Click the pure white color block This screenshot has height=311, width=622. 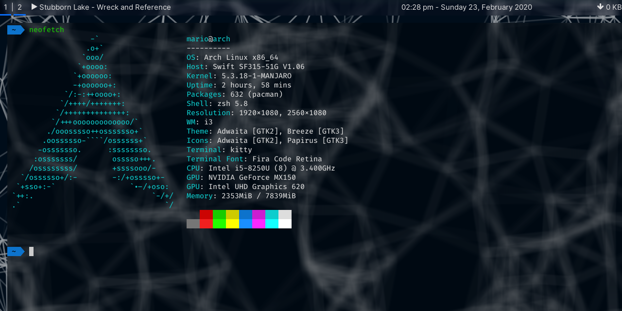tap(285, 224)
